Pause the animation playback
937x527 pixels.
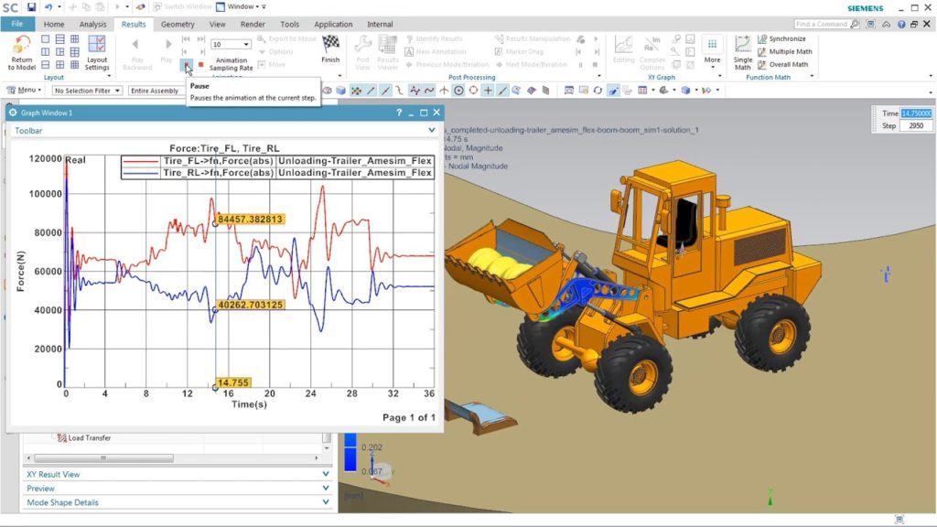point(187,65)
